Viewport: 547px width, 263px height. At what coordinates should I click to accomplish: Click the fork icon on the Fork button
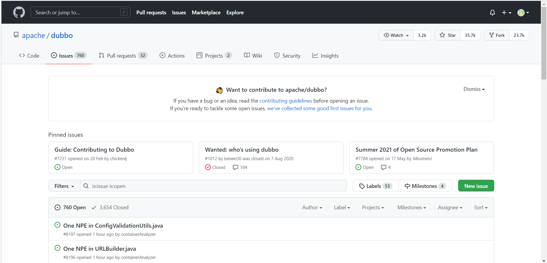click(x=492, y=35)
